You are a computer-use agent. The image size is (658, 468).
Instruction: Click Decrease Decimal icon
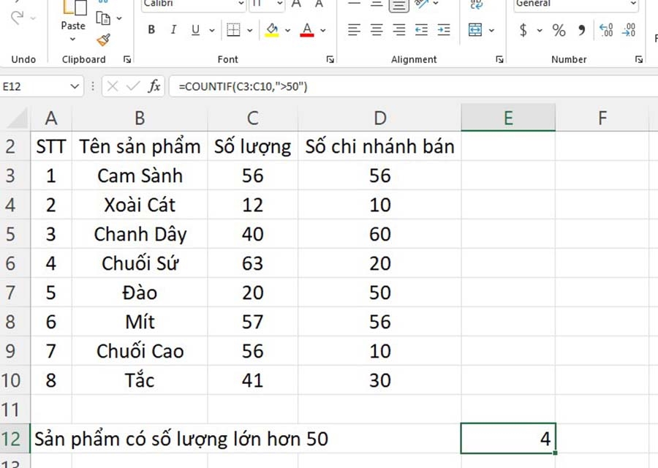click(629, 30)
